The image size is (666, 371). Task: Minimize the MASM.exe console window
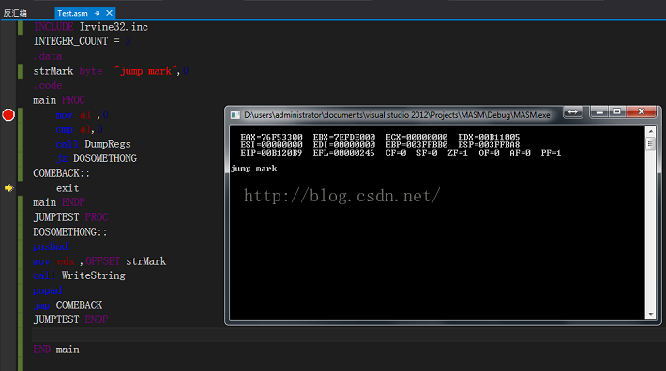coord(599,111)
